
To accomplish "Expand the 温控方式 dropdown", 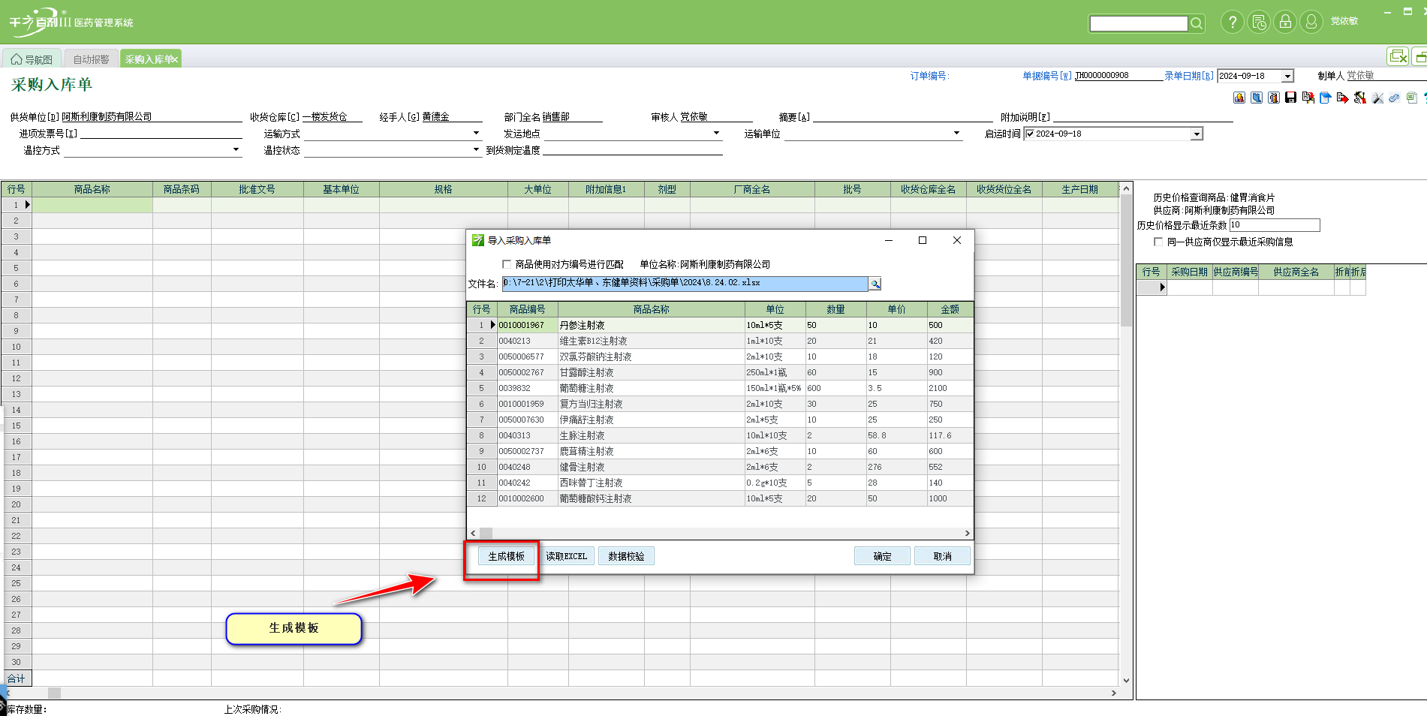I will pyautogui.click(x=236, y=150).
